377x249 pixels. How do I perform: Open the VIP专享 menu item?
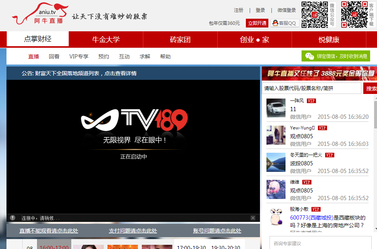79,57
